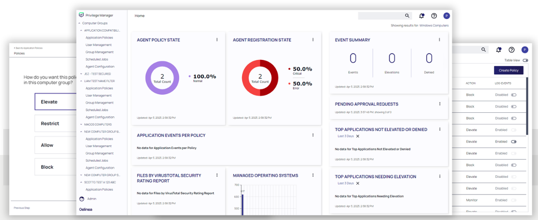Screen dimensions: 538x220
Task: Click search magnifier in the policy list window
Action: [484, 50]
